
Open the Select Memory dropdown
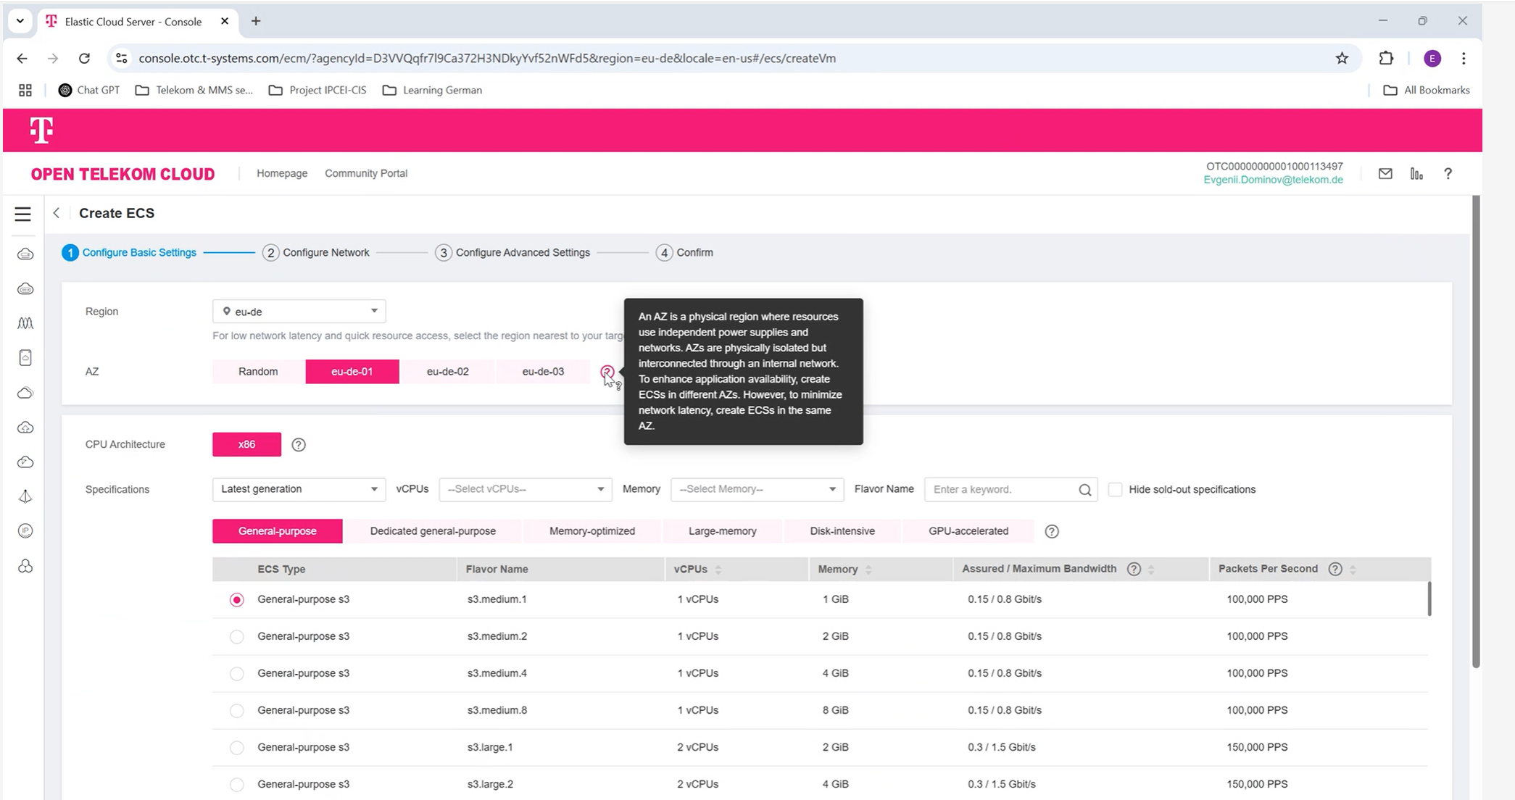[757, 489]
